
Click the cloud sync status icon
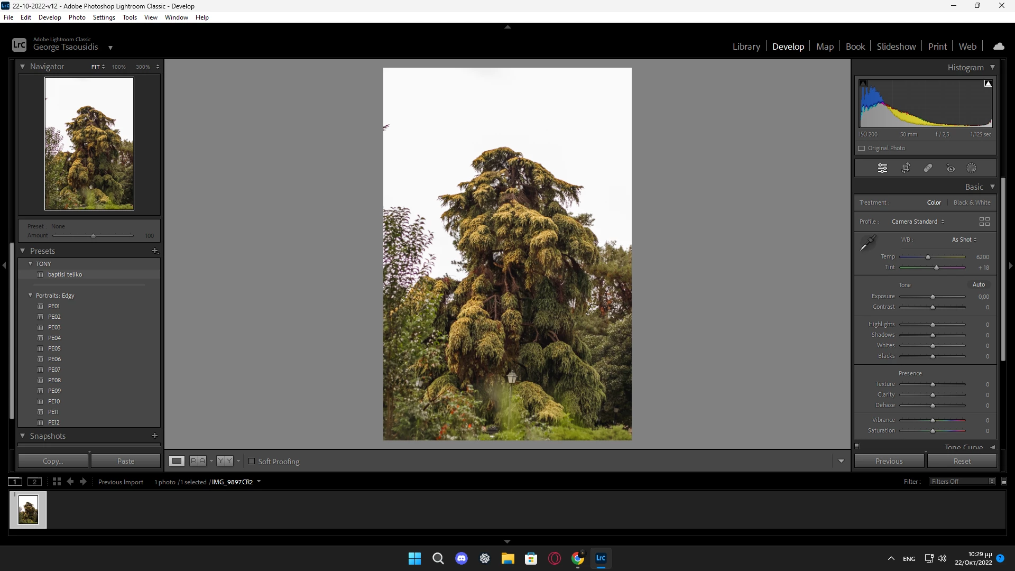pyautogui.click(x=999, y=47)
